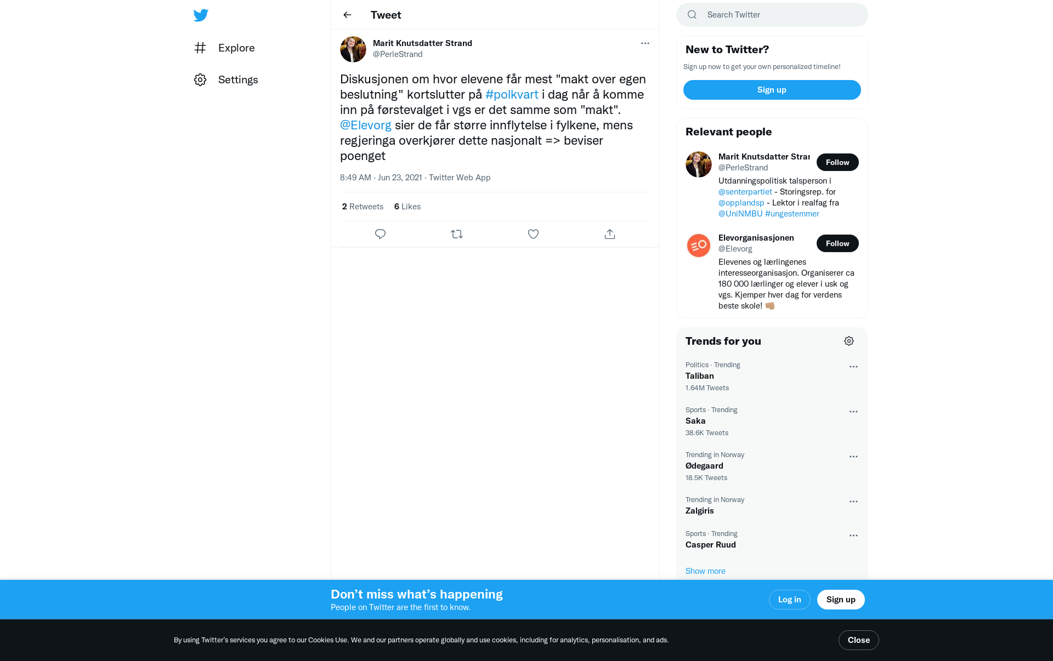The image size is (1053, 661).
Task: Open Trends settings gear icon
Action: 849,341
